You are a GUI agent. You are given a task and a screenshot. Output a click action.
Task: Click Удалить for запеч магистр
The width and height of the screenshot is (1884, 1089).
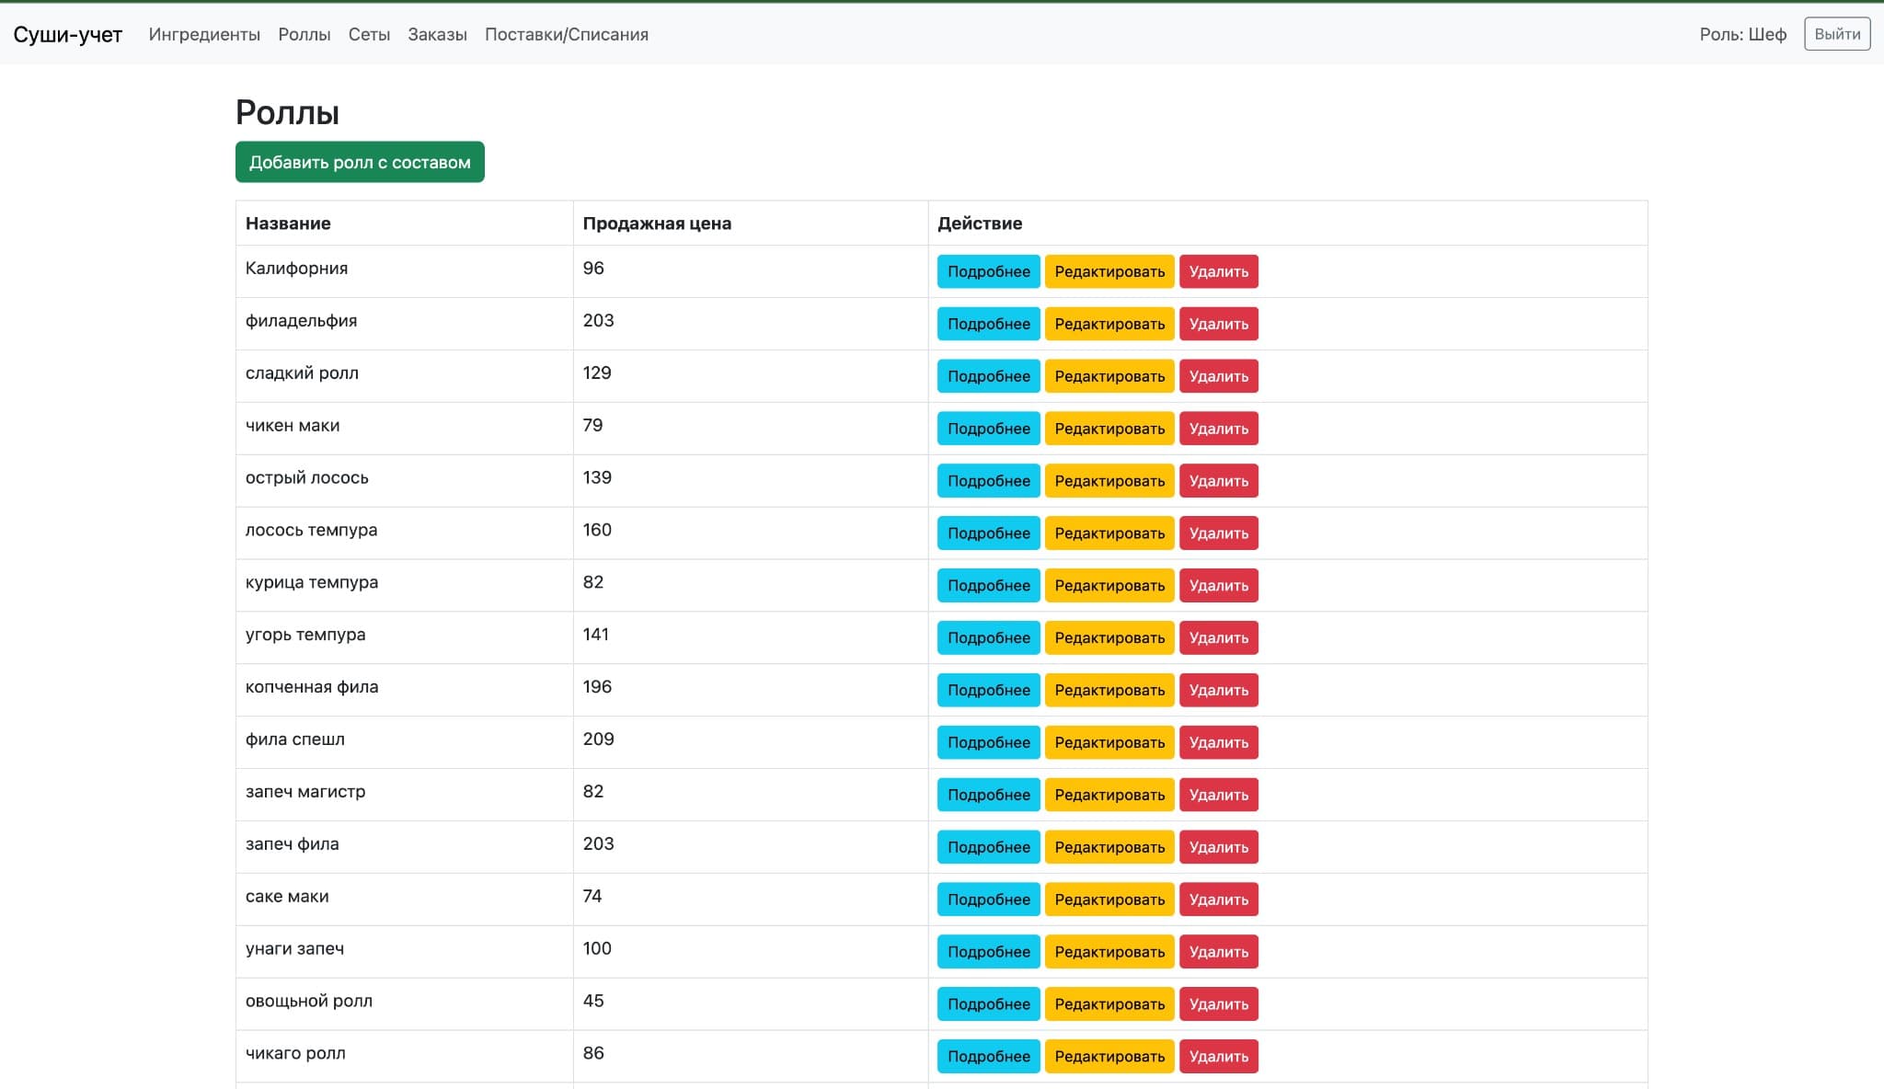1219,795
